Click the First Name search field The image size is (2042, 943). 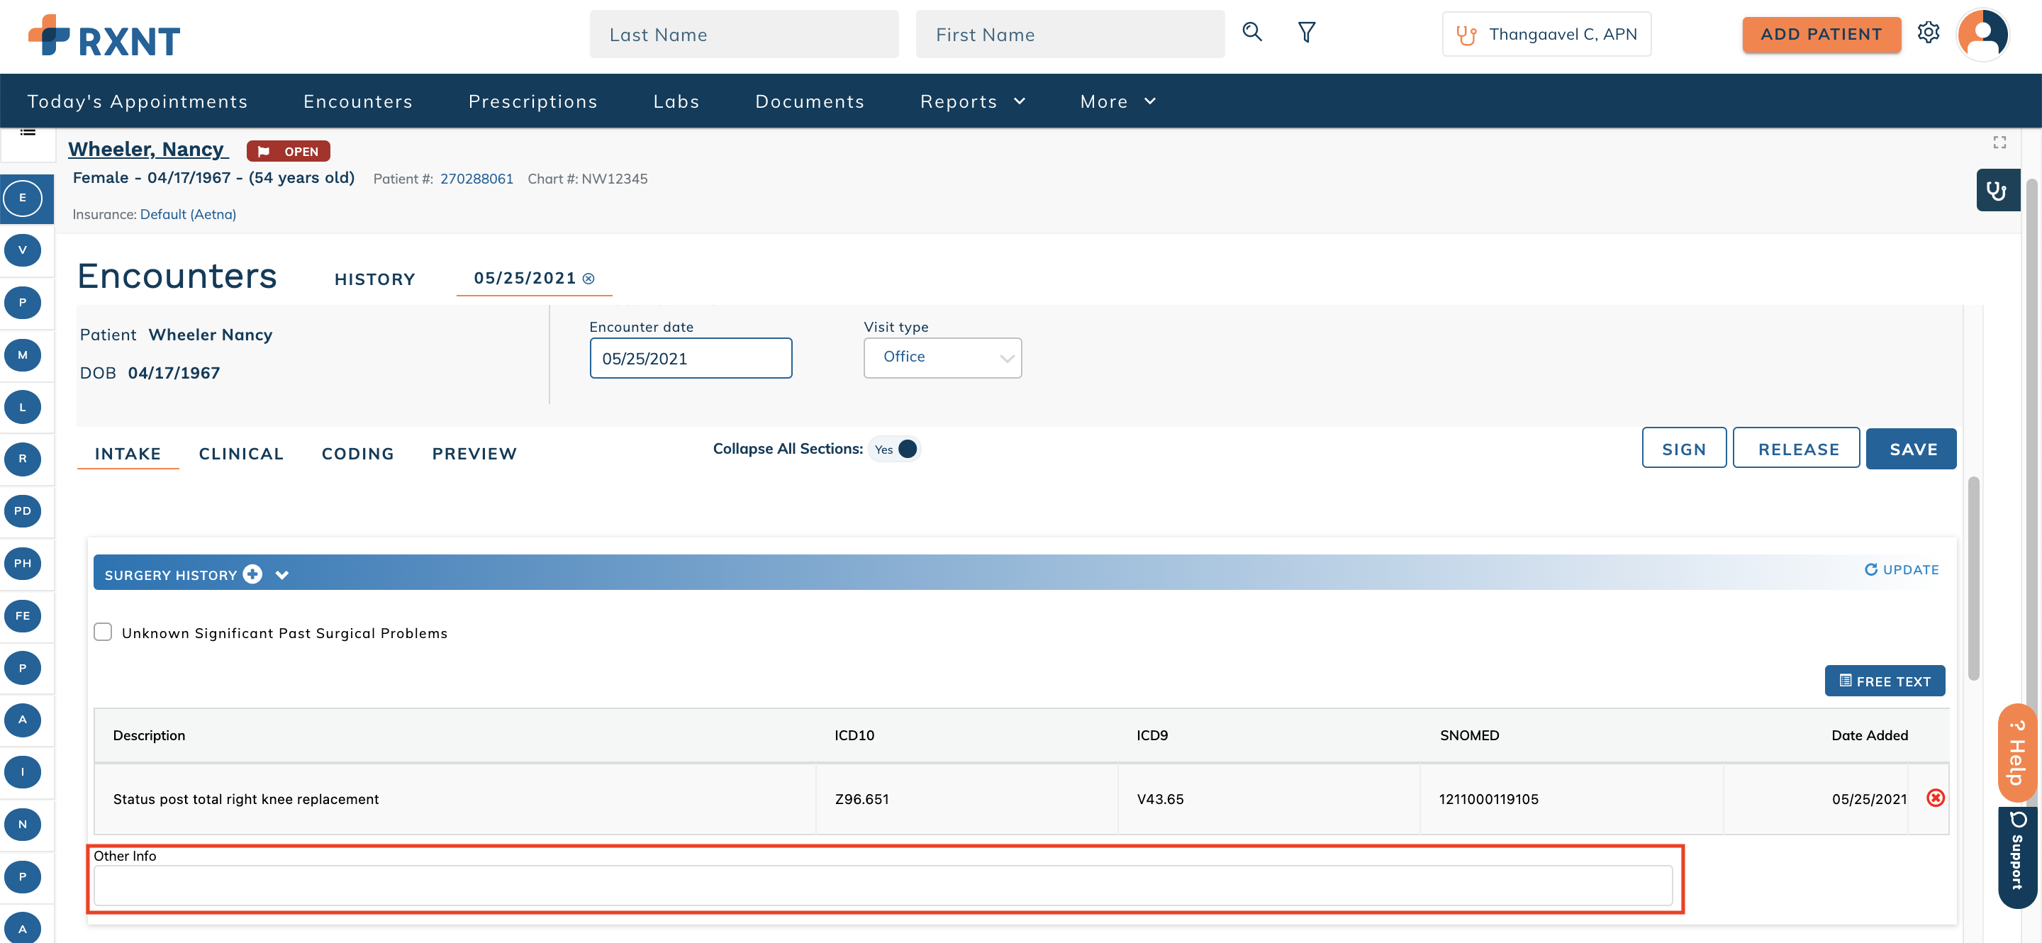[1069, 34]
